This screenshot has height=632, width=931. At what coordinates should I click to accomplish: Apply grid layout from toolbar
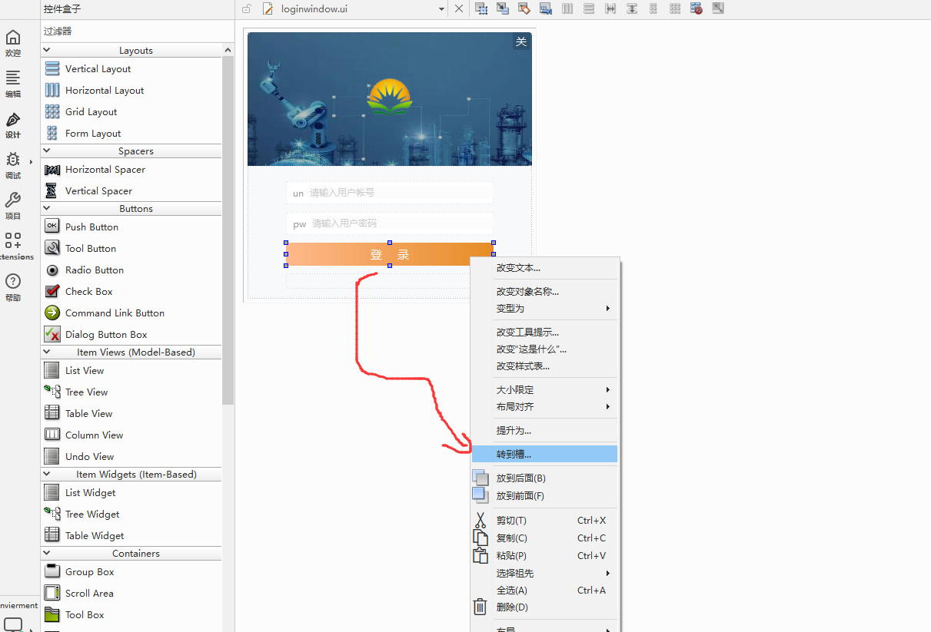tap(675, 8)
